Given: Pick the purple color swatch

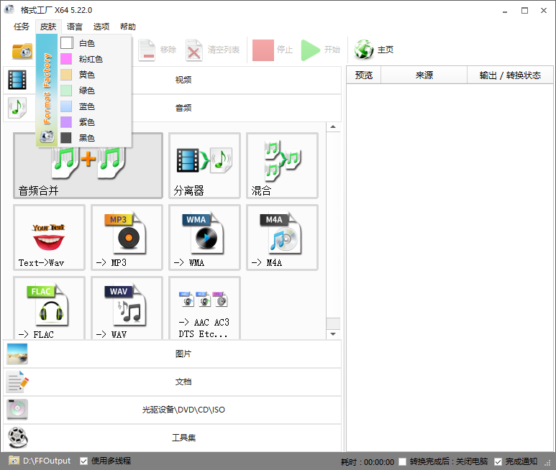Looking at the screenshot, I should [x=66, y=122].
